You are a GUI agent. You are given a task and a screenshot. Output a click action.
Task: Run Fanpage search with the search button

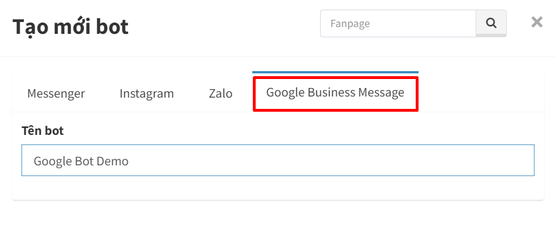click(491, 23)
